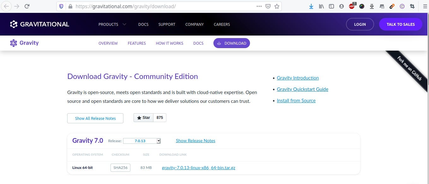Open the Company menu item
Image resolution: width=429 pixels, height=184 pixels.
tap(194, 24)
